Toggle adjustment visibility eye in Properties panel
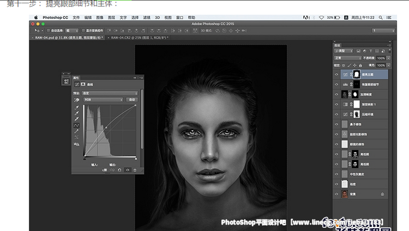Screen dimensions: 409x231 pos(127,170)
